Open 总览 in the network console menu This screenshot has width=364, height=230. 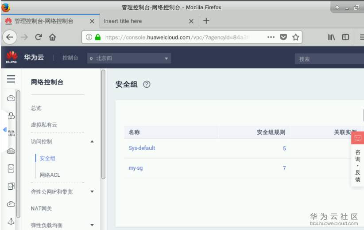[x=36, y=108]
